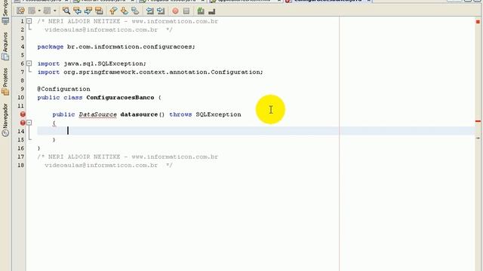The width and height of the screenshot is (483, 271).
Task: Open the Serviços side panel tab
Action: coord(5,12)
